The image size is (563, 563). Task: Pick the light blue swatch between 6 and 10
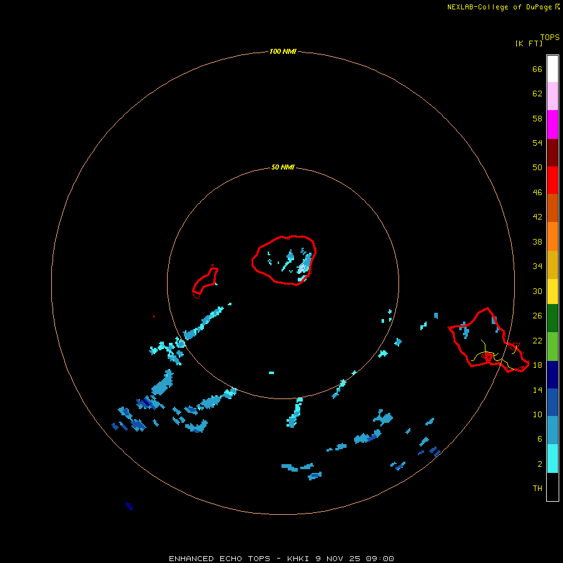[552, 430]
